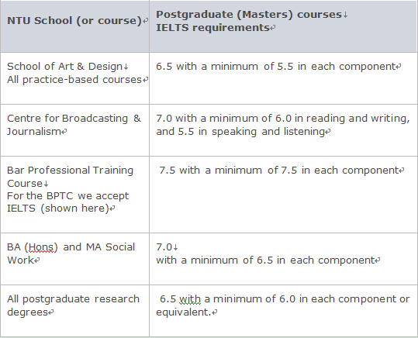Click the misspelled word 'Hons' underlined red
418x338 pixels.
click(41, 247)
